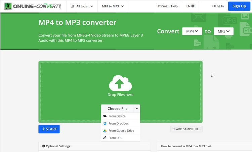Click the Optional Settings gear icon

44,146
